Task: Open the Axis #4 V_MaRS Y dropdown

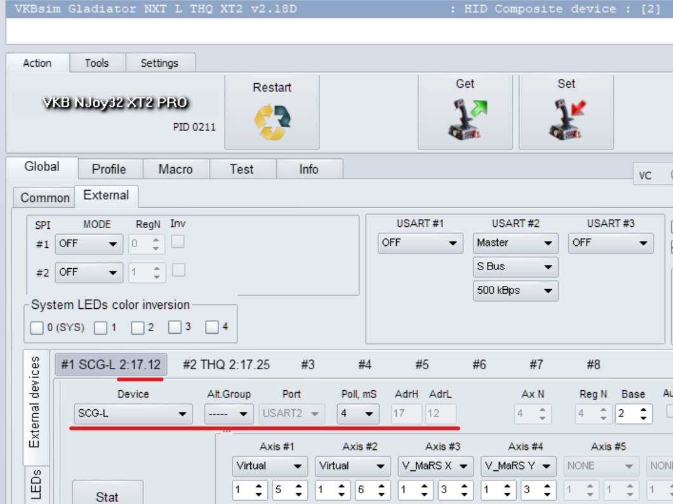Action: [519, 467]
